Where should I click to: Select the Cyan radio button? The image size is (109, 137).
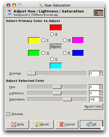point(52,59)
